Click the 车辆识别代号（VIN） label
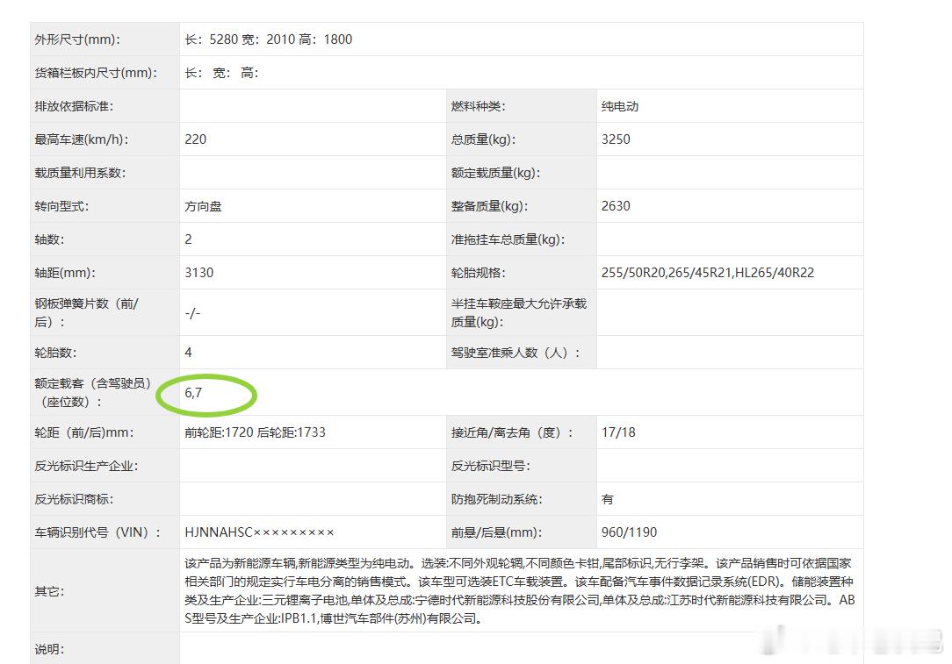 [97, 532]
